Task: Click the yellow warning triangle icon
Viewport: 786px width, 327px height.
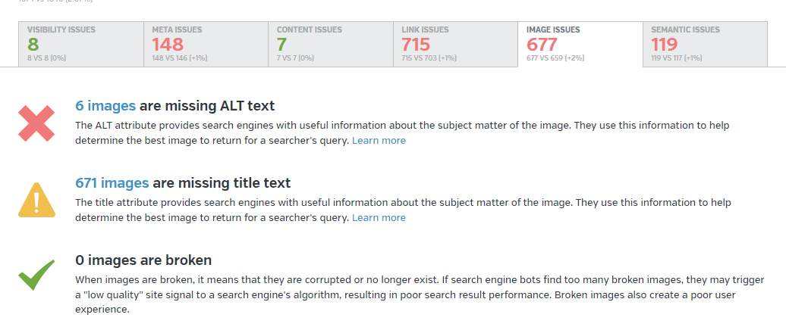Action: click(36, 200)
